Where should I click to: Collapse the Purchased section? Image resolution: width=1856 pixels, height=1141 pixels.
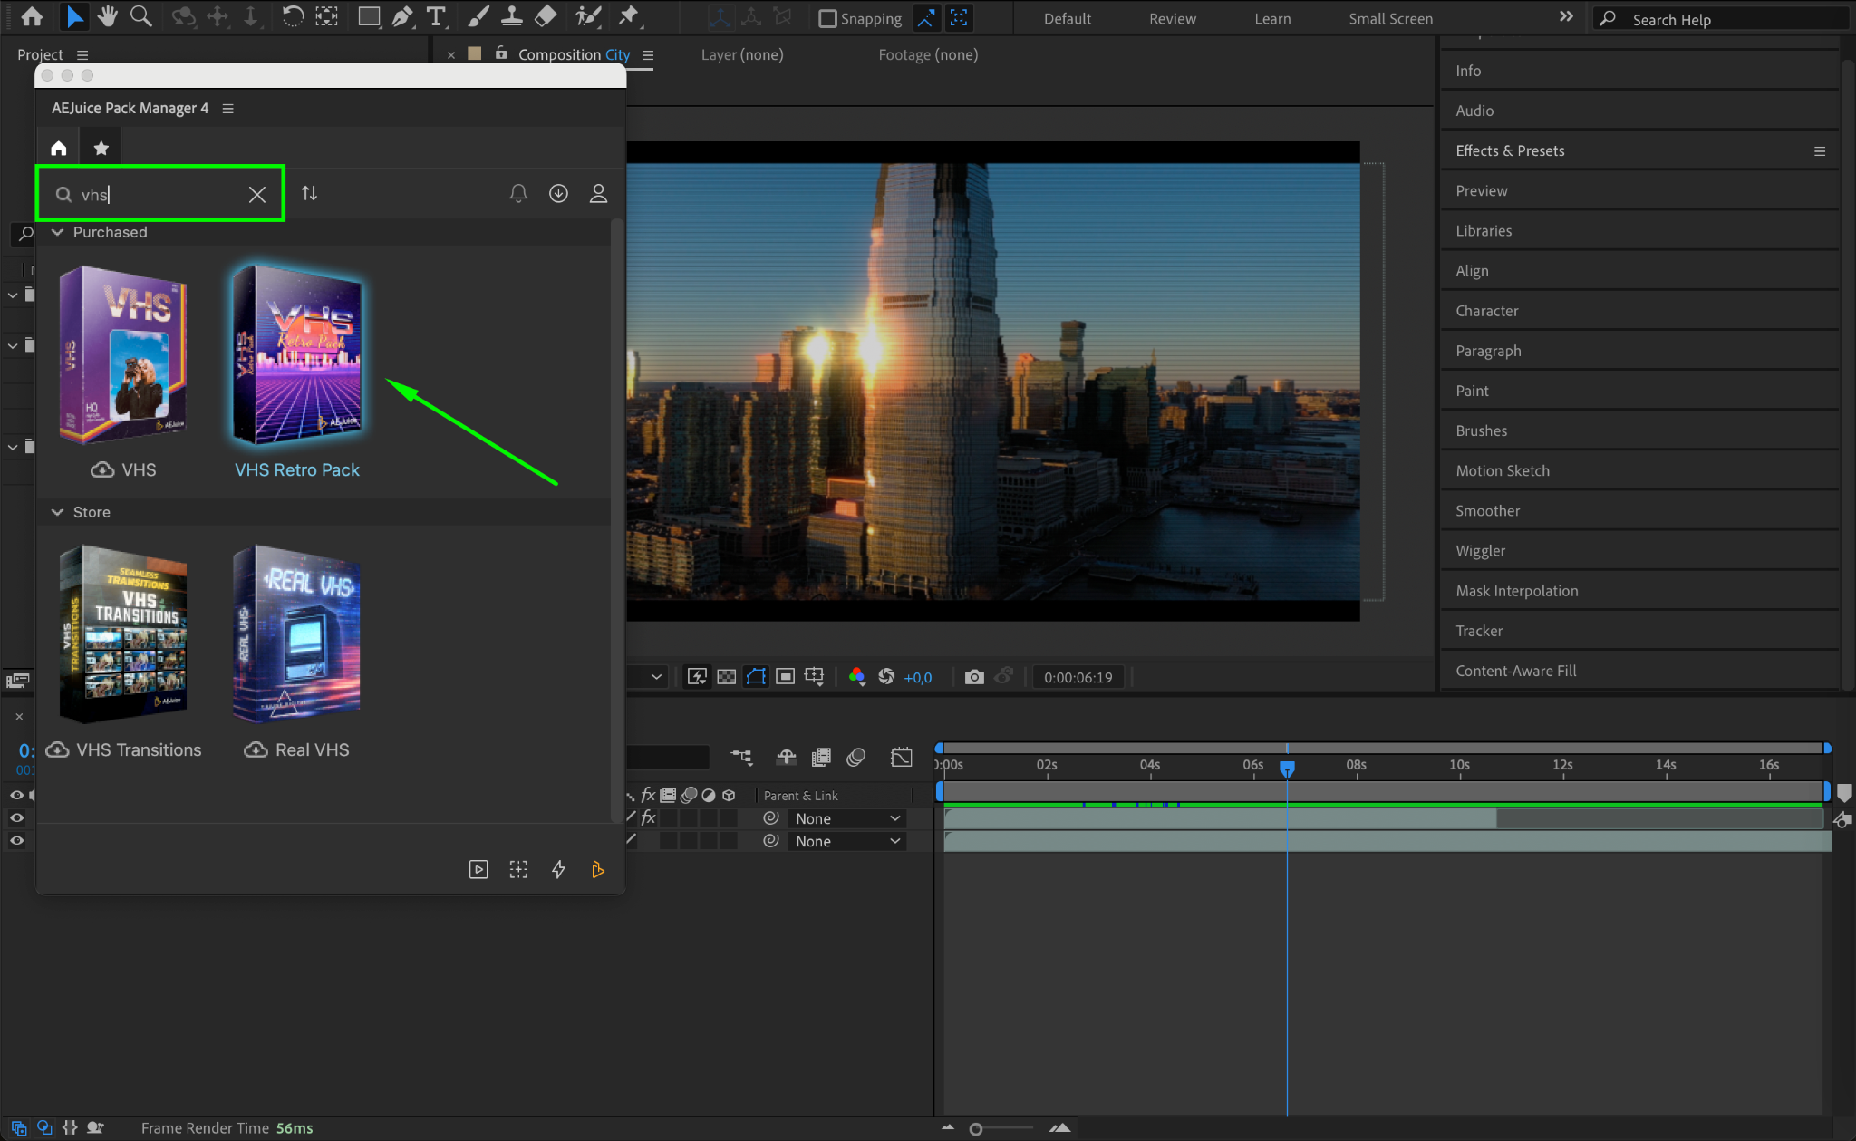click(57, 232)
